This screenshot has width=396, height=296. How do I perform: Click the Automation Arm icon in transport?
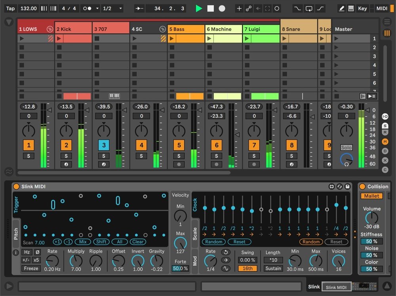coord(249,8)
